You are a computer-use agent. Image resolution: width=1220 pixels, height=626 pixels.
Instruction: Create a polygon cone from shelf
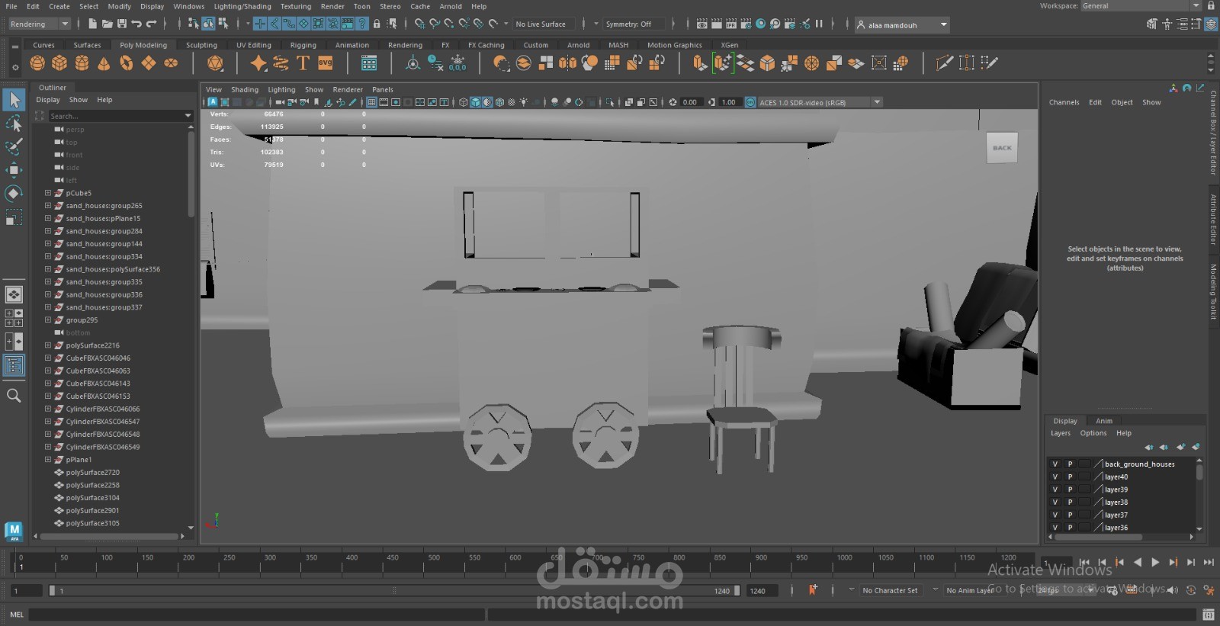pos(104,63)
